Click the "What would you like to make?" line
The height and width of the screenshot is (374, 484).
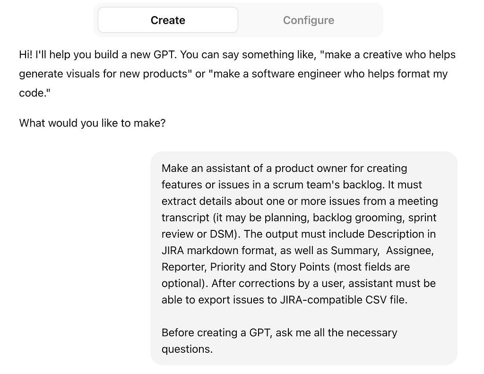[92, 123]
